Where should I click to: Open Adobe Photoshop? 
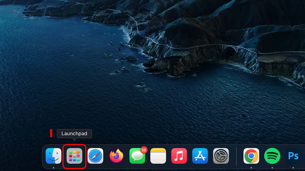click(293, 156)
